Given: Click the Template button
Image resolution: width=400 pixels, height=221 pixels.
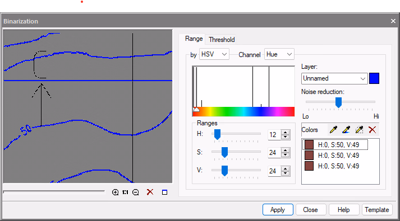Looking at the screenshot, I should click(377, 210).
